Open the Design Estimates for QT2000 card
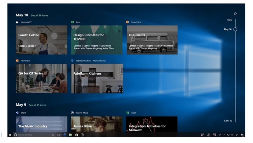The height and width of the screenshot is (143, 253). (97, 40)
